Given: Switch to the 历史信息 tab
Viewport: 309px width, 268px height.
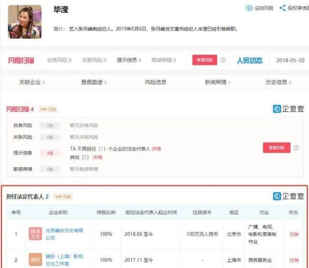Looking at the screenshot, I should [x=278, y=82].
